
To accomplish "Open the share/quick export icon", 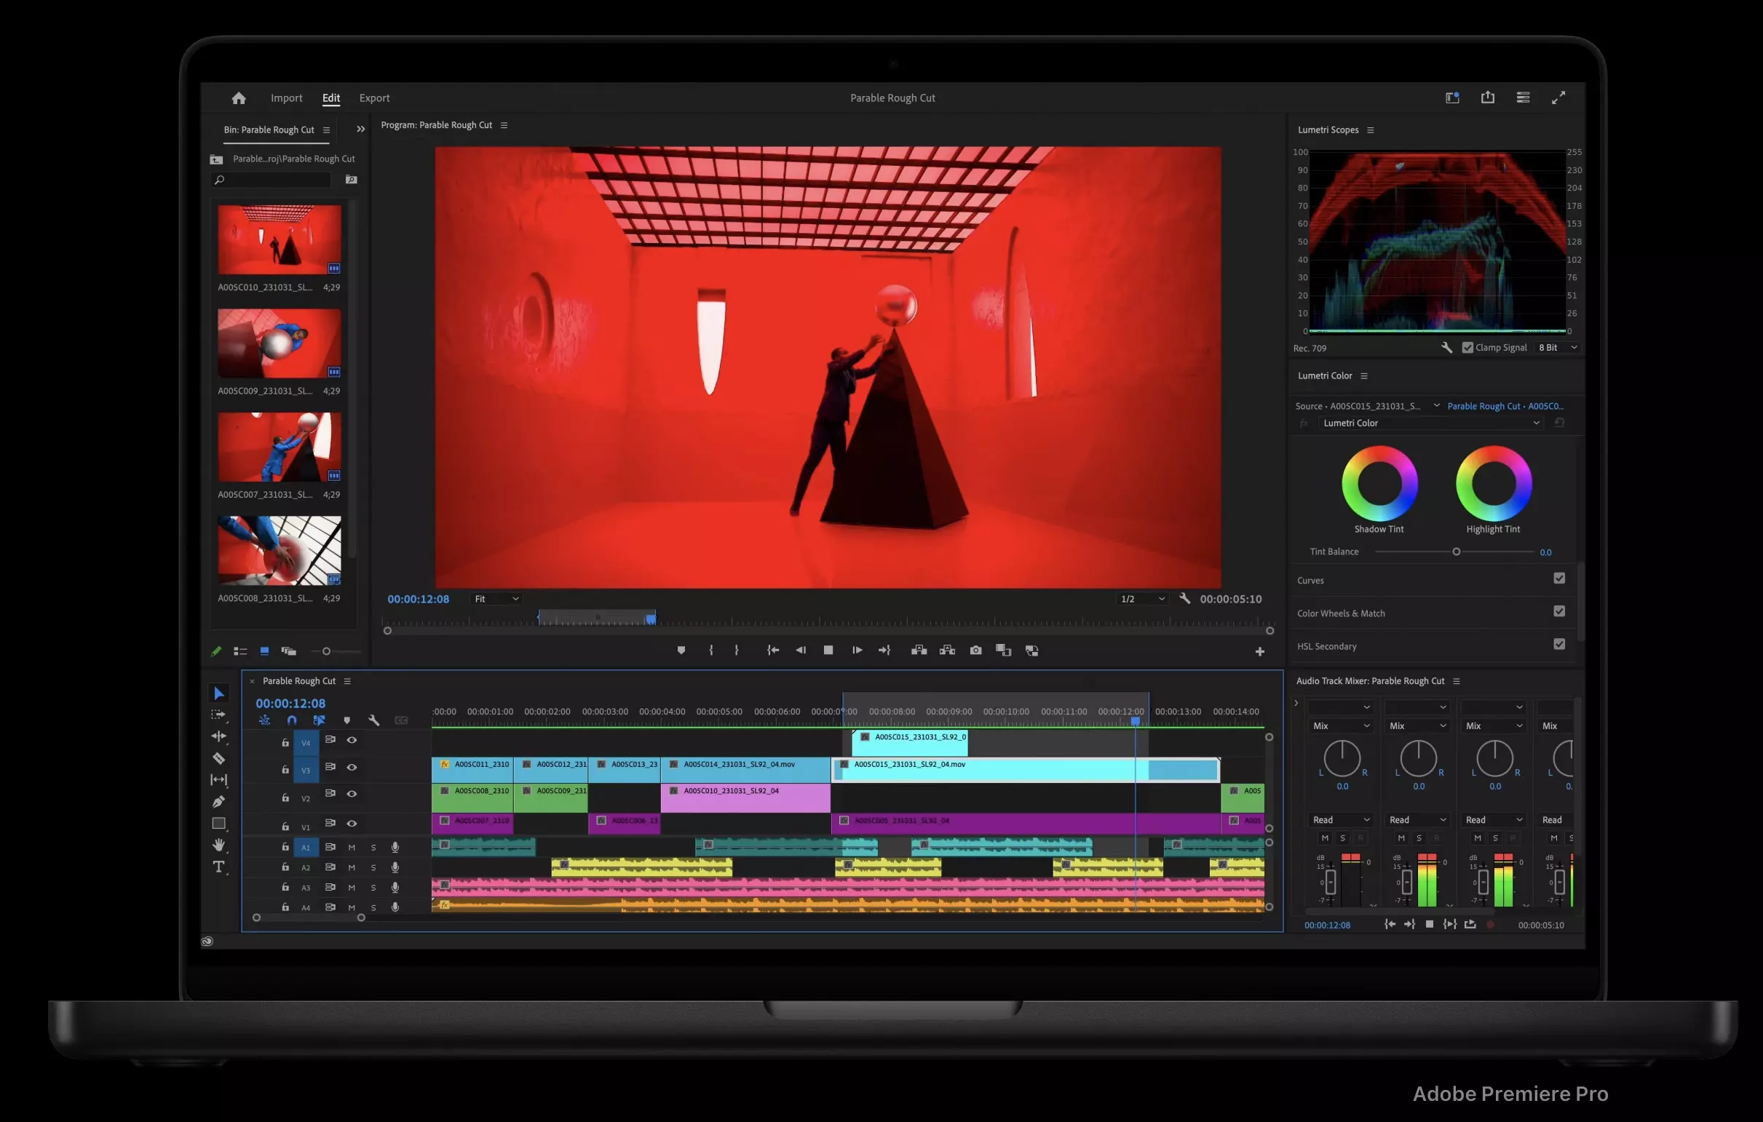I will point(1487,98).
